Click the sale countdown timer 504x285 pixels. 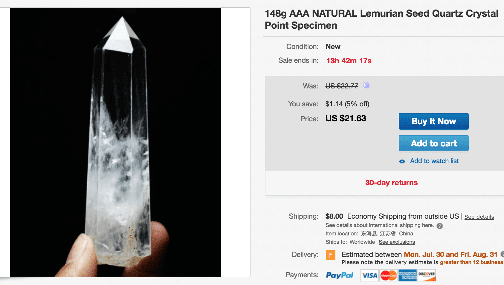(349, 61)
